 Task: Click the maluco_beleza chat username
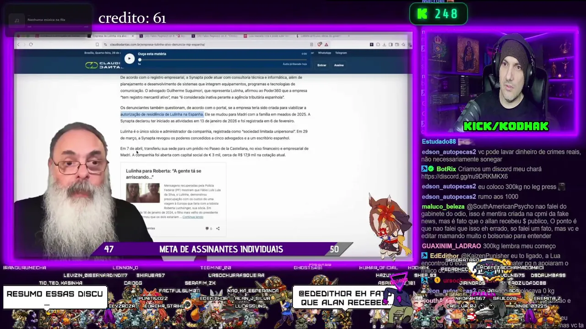tap(443, 207)
